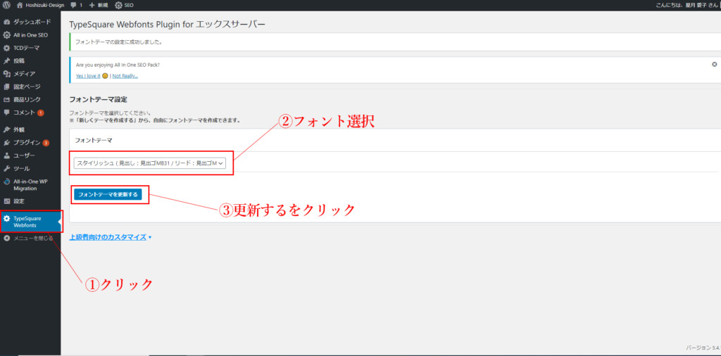This screenshot has height=356, width=721.
Task: Open TypeSquare Webfonts sidebar item
Action: (30, 222)
